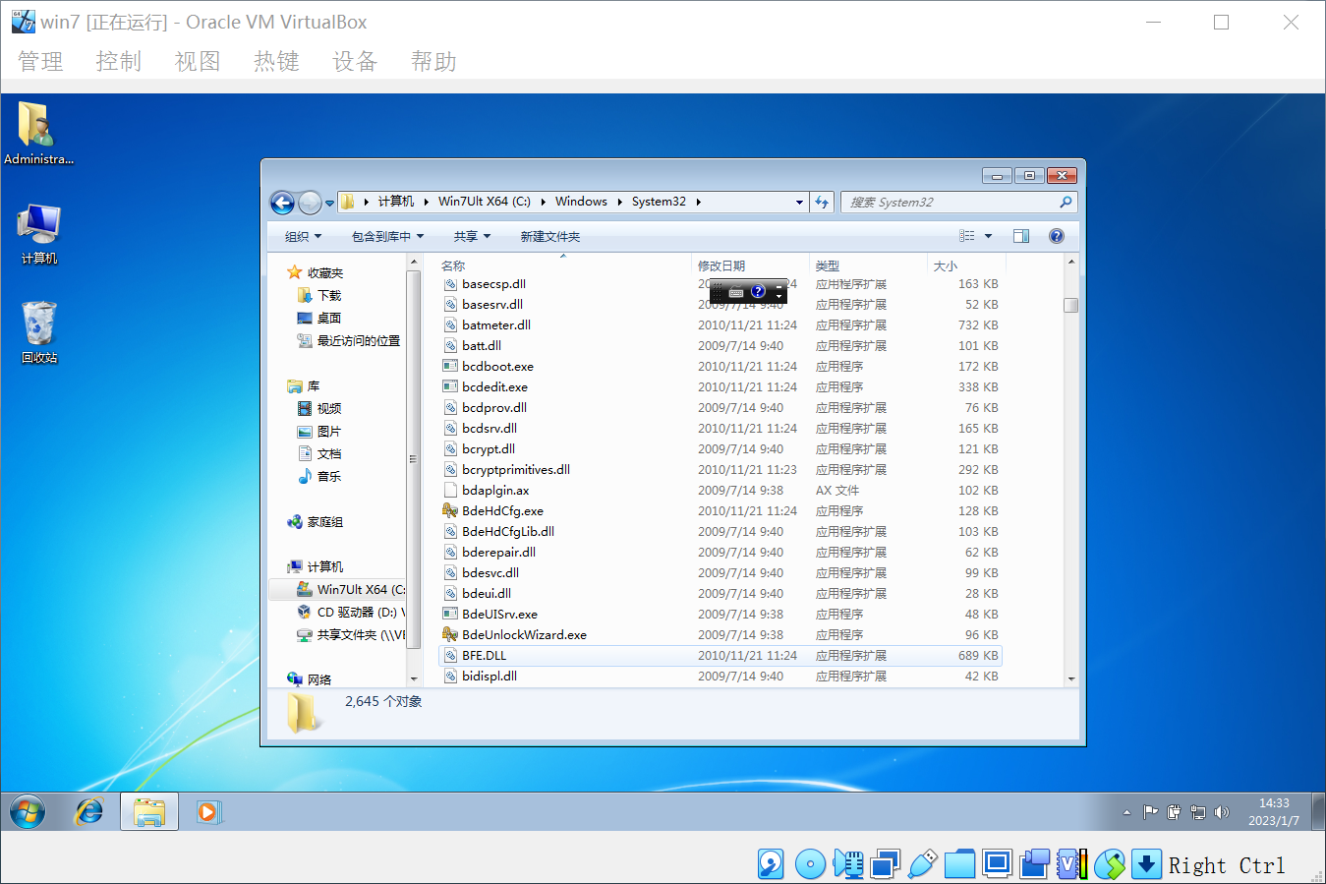Click the refresh button beside address bar
This screenshot has height=884, width=1326.
click(823, 203)
